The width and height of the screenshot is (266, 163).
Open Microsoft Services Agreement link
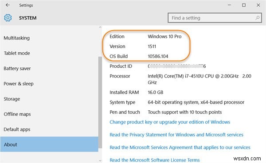click(180, 147)
